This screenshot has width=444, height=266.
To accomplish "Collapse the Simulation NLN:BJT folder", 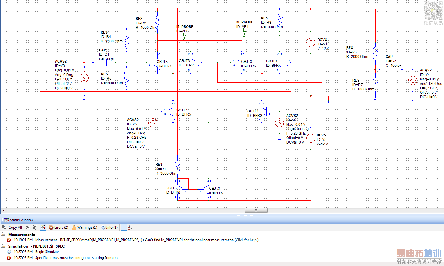I will click(3, 246).
